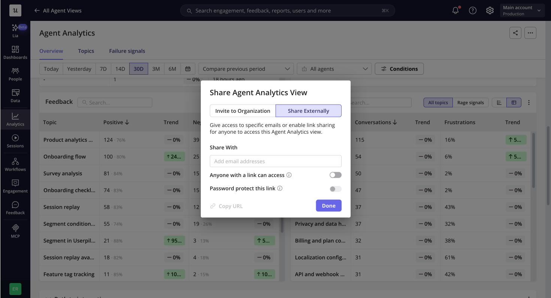Open Data section in sidebar

[x=15, y=96]
